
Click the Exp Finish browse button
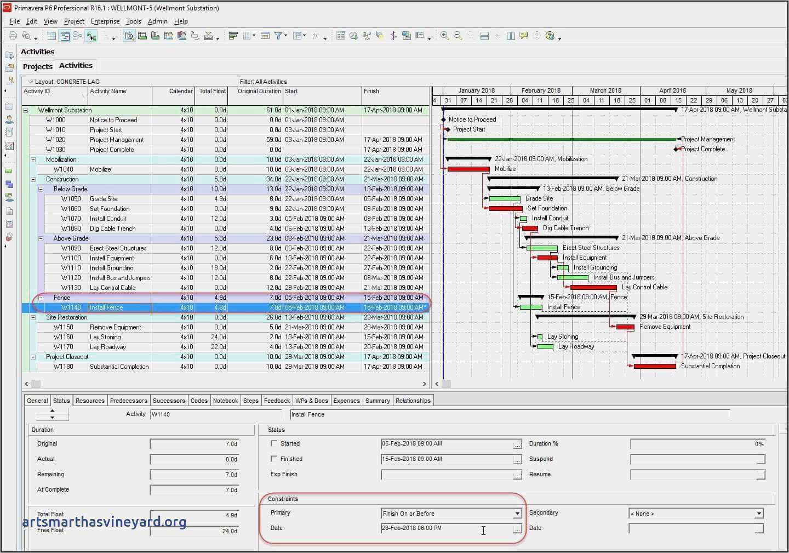[517, 475]
